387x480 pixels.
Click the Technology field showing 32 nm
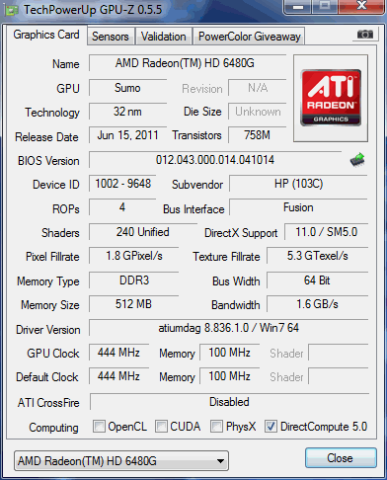[127, 112]
